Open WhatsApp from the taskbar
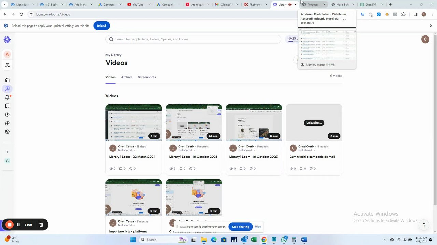This screenshot has width=437, height=245. (x=284, y=240)
